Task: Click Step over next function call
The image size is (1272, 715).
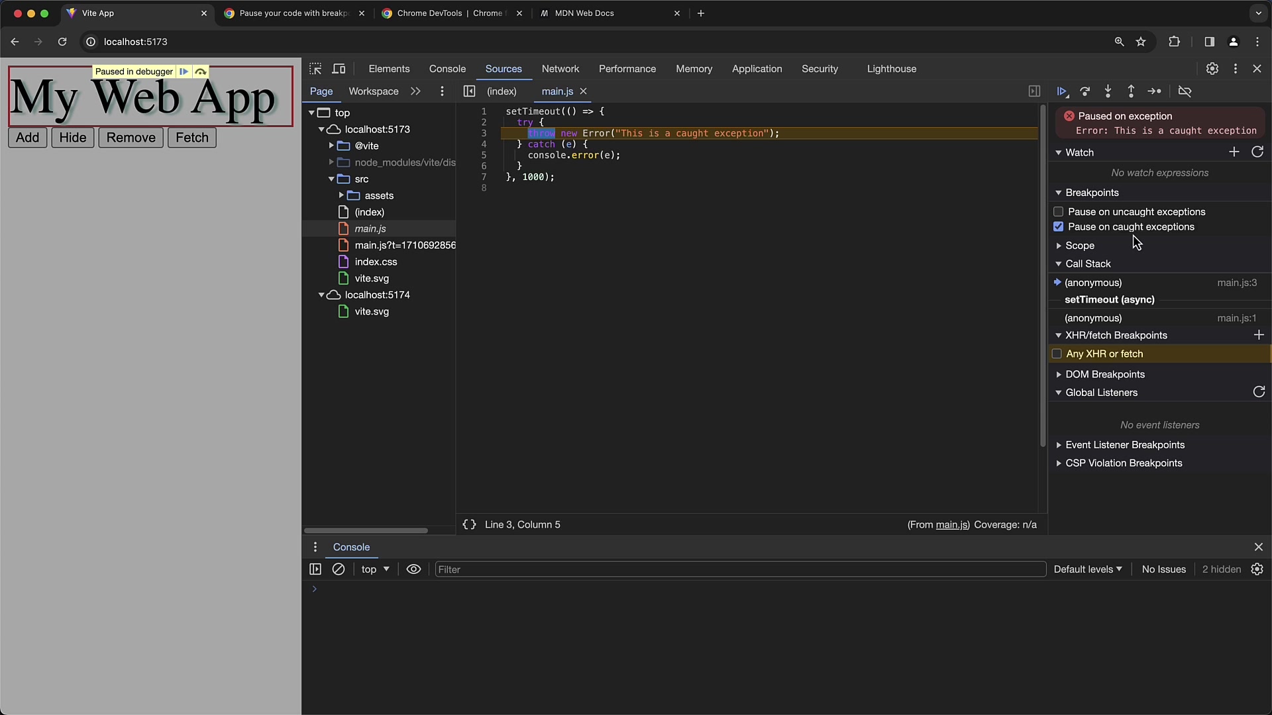Action: pyautogui.click(x=1085, y=91)
